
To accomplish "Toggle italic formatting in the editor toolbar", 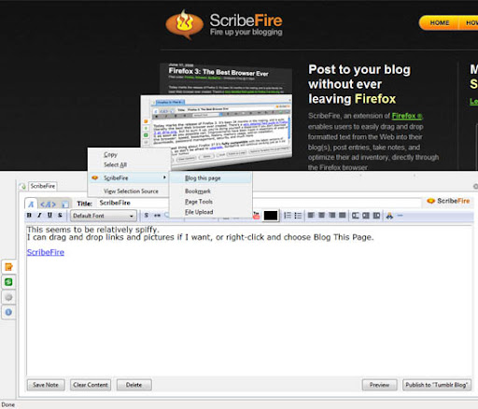I will (x=39, y=215).
